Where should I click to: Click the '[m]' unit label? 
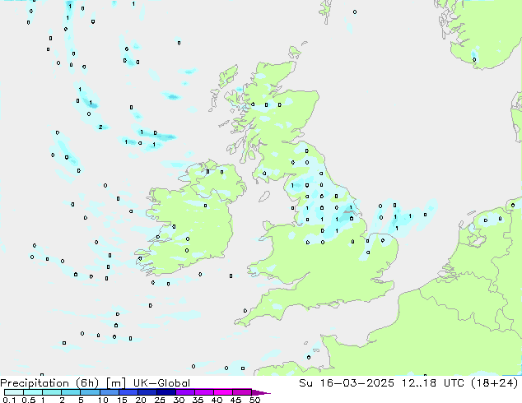point(115,383)
